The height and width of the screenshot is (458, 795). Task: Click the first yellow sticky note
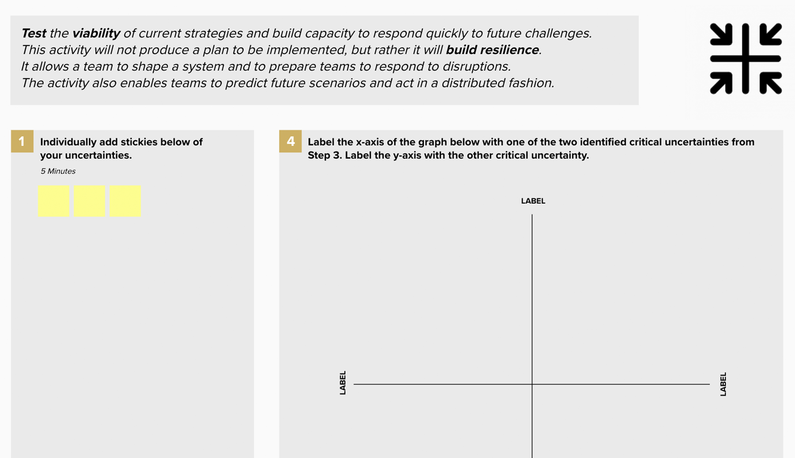pos(54,201)
